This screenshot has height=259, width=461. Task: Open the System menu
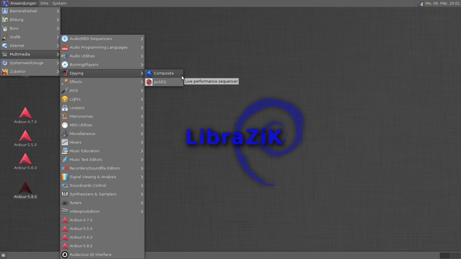(59, 3)
